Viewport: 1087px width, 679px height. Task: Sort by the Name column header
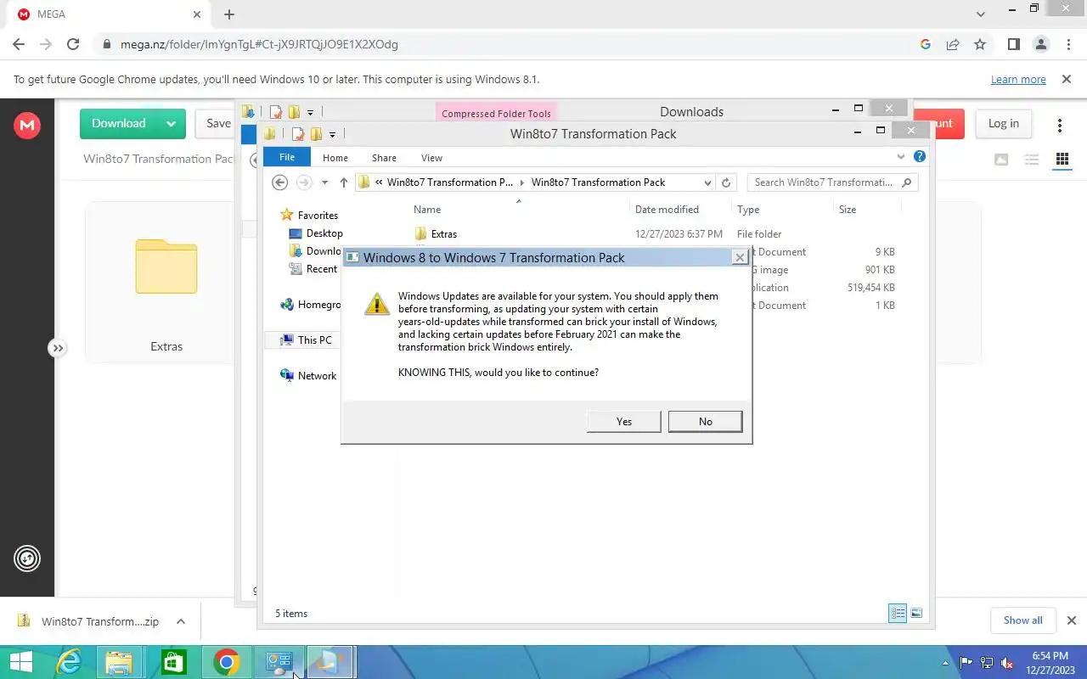(x=427, y=210)
